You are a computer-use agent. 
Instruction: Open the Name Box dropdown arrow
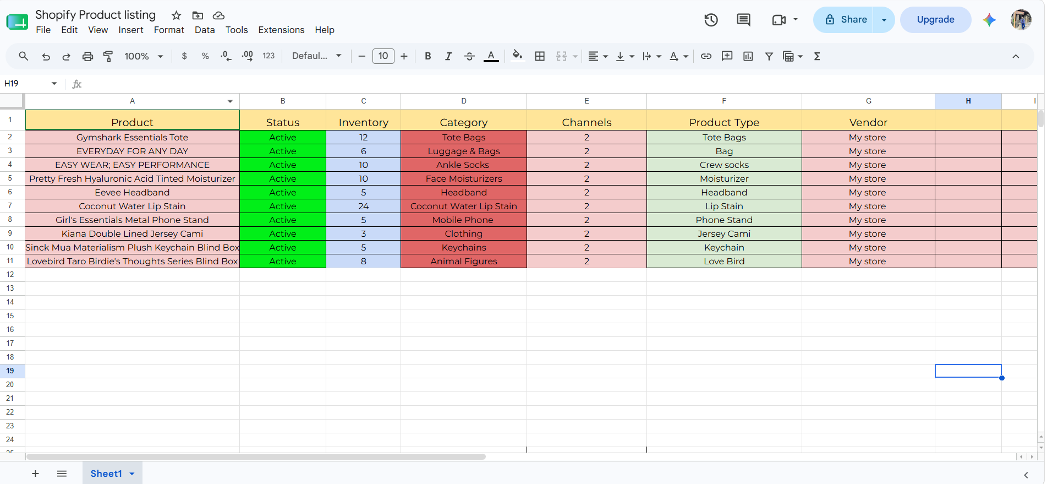point(54,84)
